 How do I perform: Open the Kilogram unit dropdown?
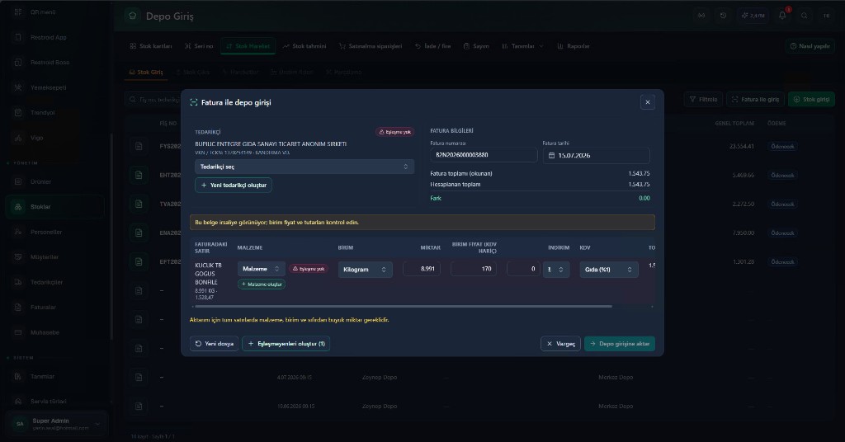click(x=365, y=269)
